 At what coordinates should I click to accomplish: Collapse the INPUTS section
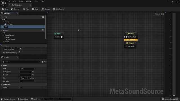2,17
